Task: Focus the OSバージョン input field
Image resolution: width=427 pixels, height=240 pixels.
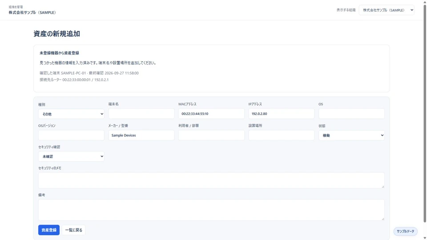Action: click(71, 135)
